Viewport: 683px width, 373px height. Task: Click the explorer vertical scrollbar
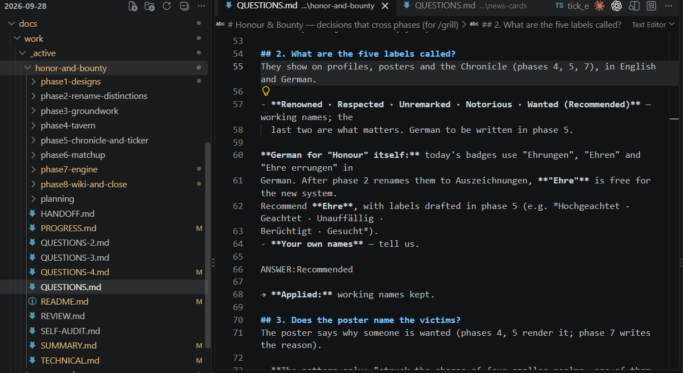[x=209, y=245]
